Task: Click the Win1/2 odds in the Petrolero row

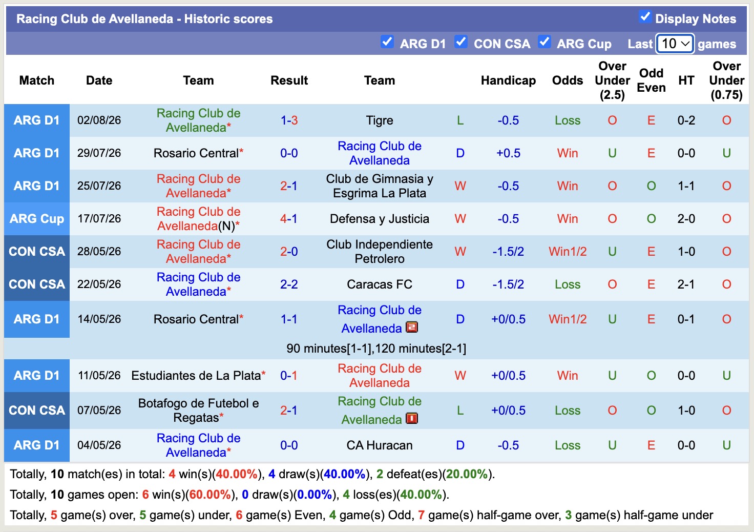Action: coord(568,252)
